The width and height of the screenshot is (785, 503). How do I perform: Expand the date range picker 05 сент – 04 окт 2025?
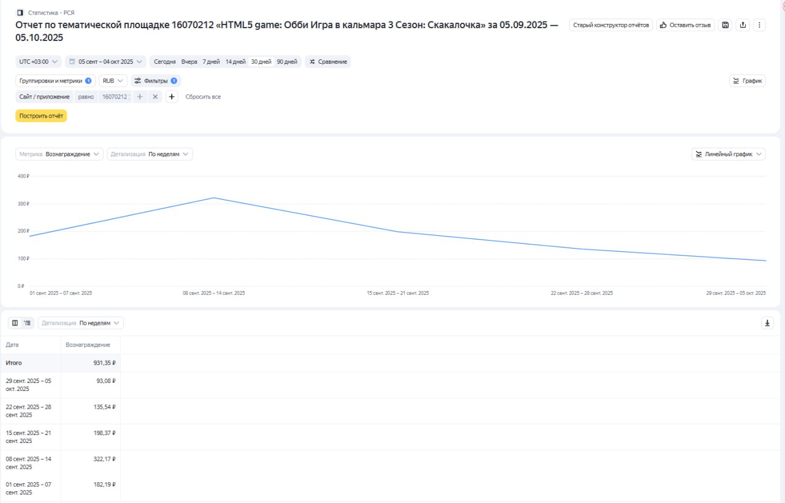(105, 62)
